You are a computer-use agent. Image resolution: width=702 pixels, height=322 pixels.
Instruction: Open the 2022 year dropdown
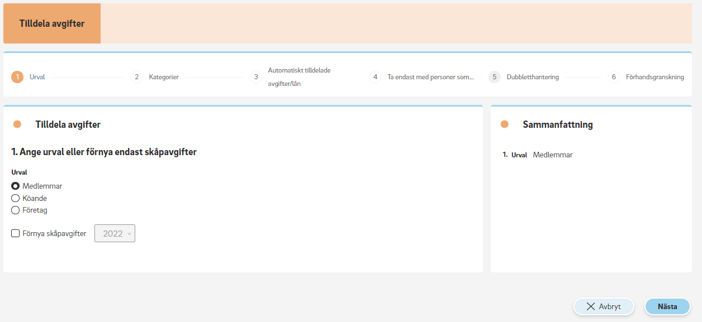115,233
